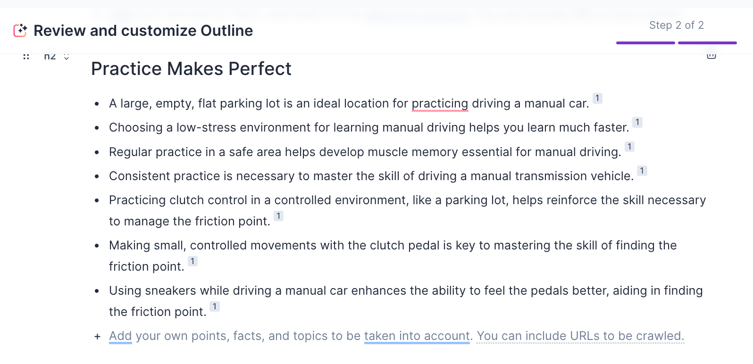Click 'You can include URLs to be crawled'
The image size is (753, 364).
(x=580, y=336)
